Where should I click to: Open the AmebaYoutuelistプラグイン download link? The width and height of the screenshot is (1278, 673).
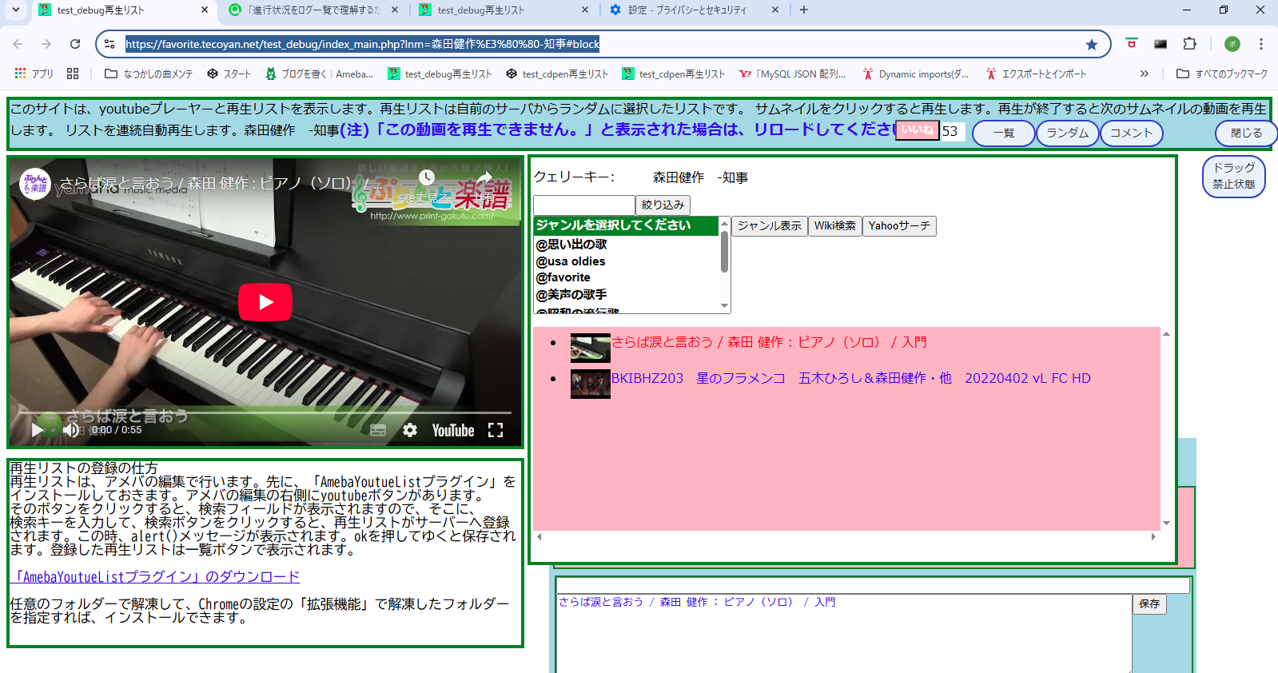pos(156,577)
